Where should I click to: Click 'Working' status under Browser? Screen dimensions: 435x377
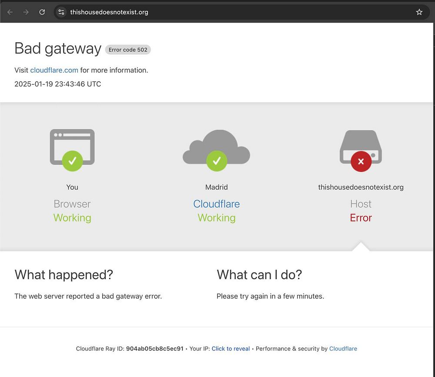(72, 218)
